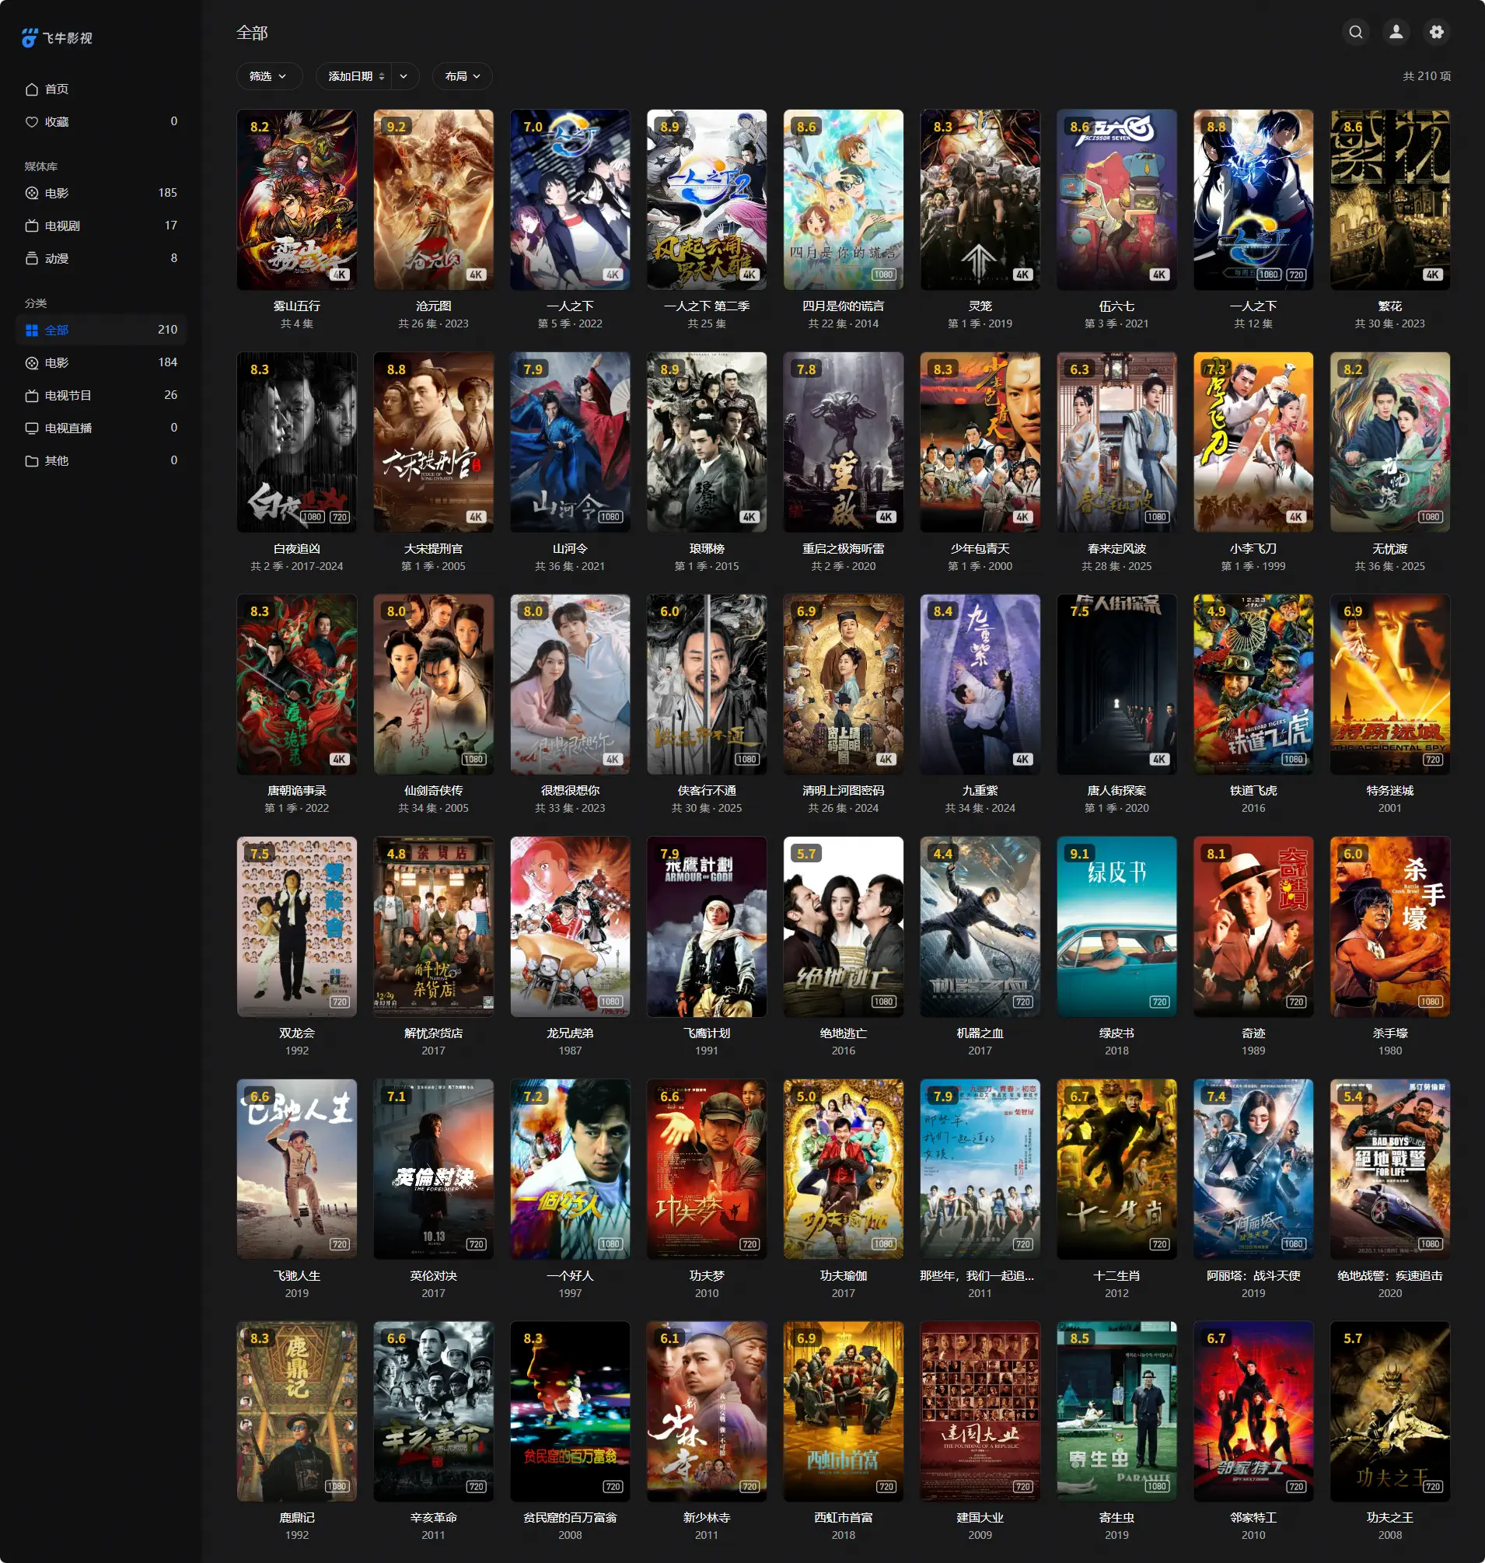Click the film reel icon for 电影 under 媒体库
The image size is (1485, 1563).
32,193
